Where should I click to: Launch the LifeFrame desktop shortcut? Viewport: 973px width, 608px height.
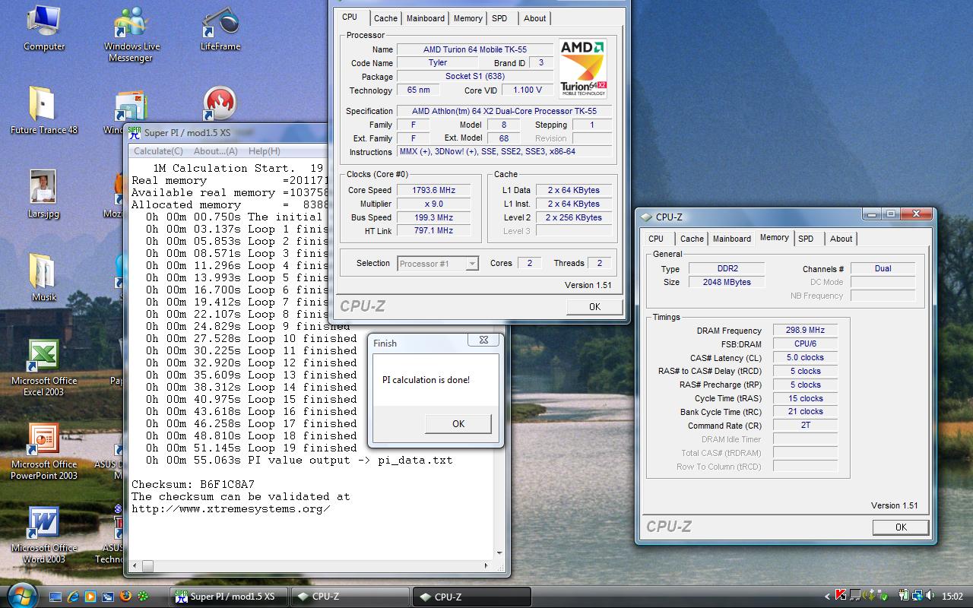[x=220, y=29]
